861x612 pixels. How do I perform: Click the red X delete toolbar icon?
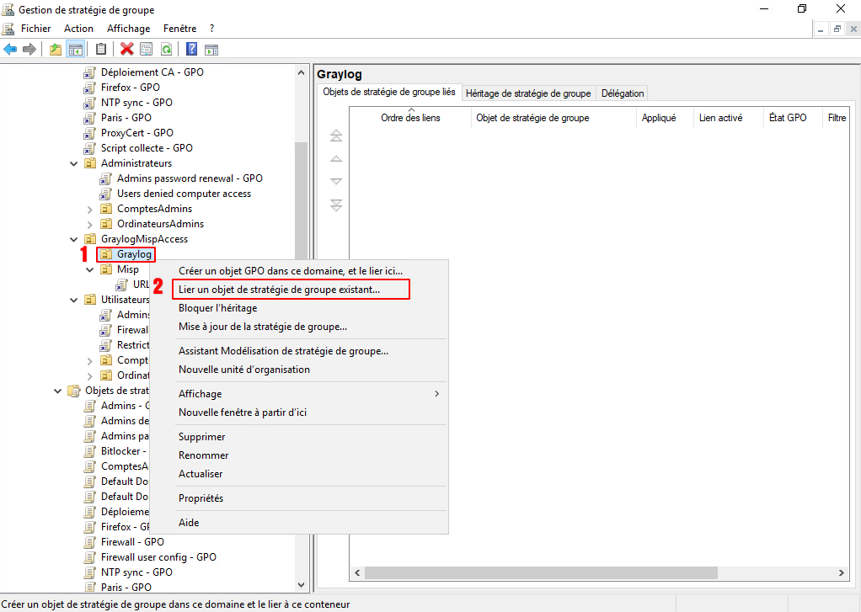pos(127,50)
